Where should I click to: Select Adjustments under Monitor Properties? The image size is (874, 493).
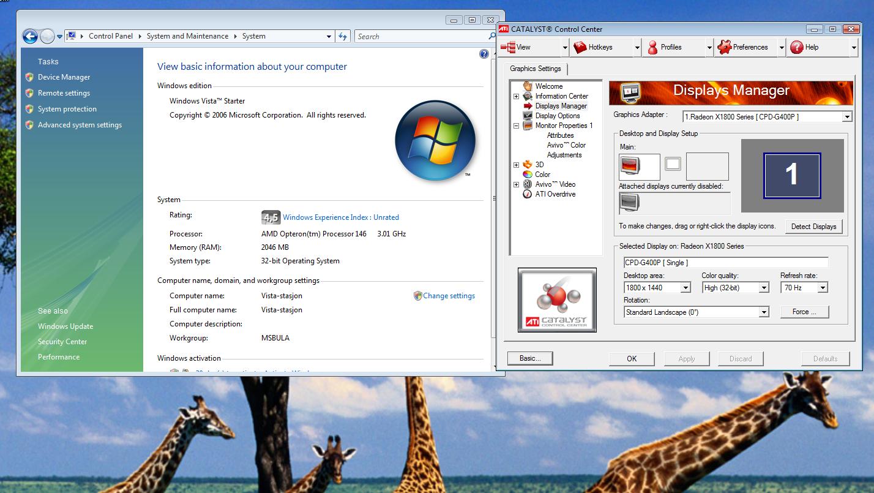[564, 155]
